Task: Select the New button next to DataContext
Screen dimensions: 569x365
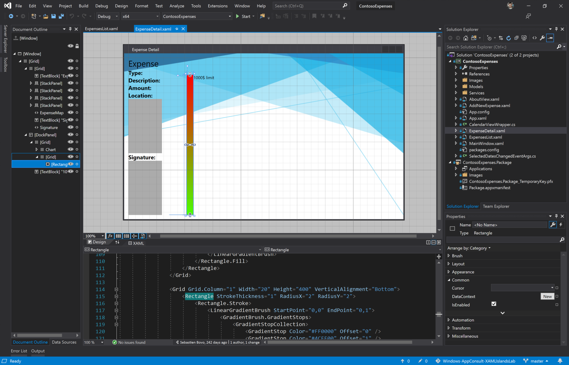Action: coord(546,296)
